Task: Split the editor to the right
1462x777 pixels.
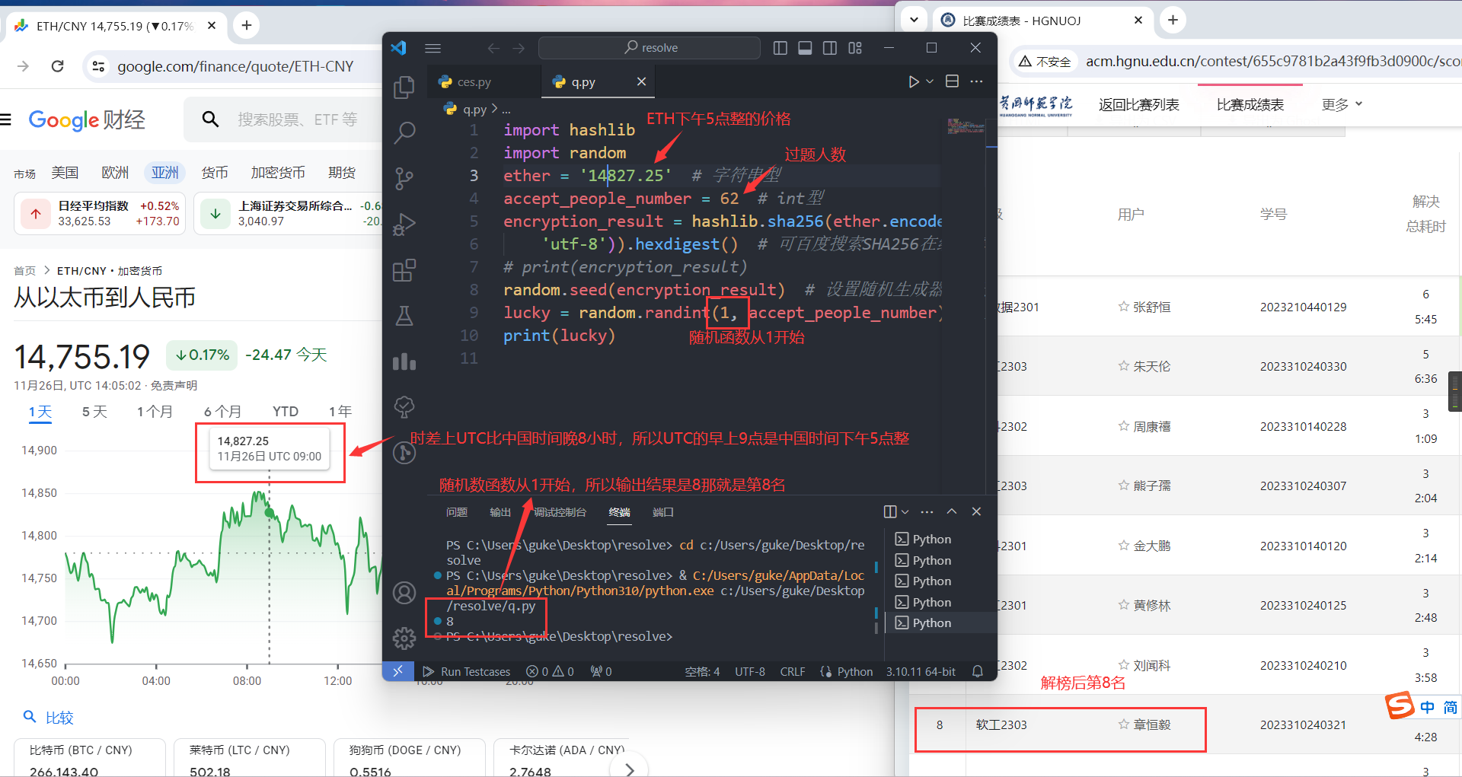Action: (x=952, y=81)
